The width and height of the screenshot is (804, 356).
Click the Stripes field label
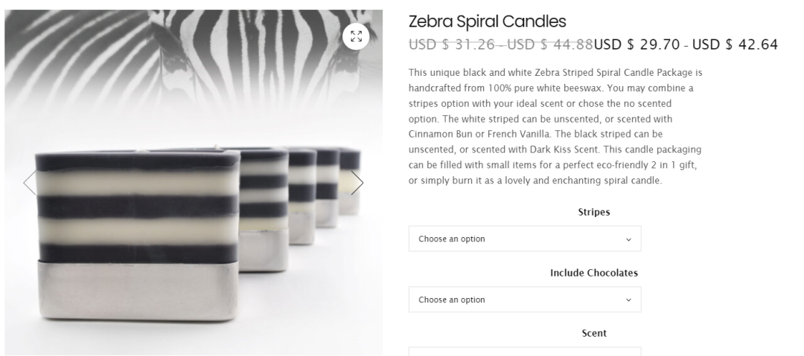click(594, 212)
